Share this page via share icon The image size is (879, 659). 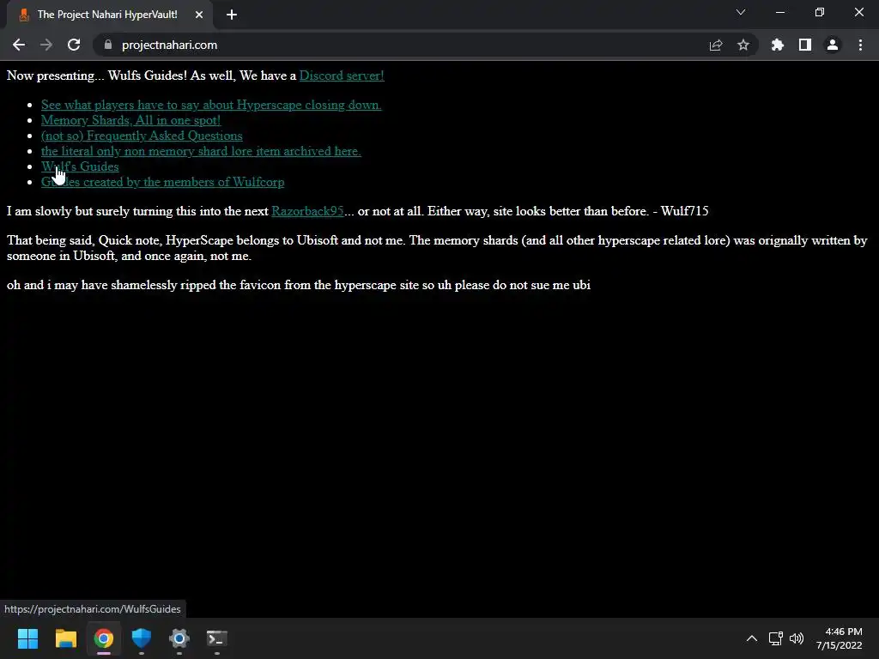716,45
